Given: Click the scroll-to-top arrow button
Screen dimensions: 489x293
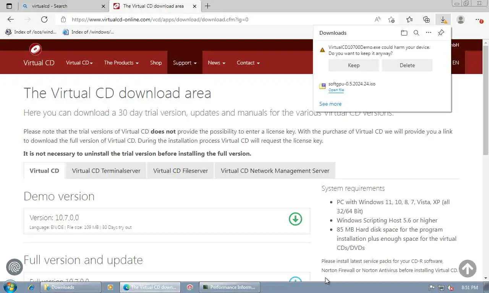Looking at the screenshot, I should (x=468, y=269).
